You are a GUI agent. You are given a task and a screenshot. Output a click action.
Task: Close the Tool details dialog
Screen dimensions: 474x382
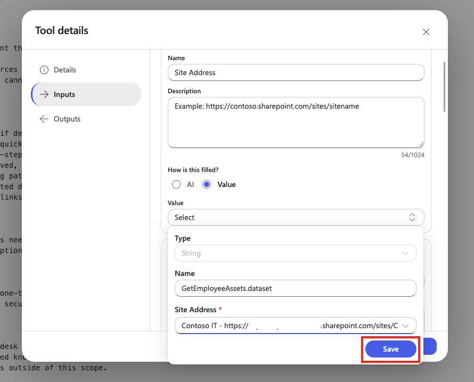pyautogui.click(x=426, y=32)
